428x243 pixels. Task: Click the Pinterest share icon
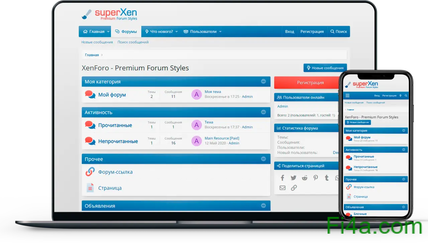tap(315, 178)
